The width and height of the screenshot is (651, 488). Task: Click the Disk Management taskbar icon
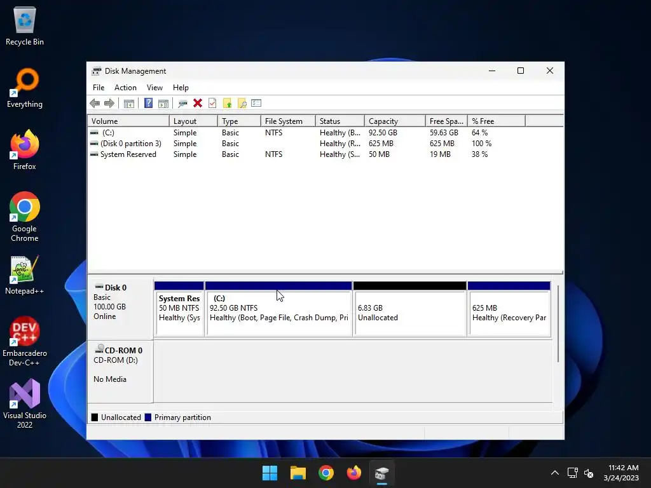(381, 473)
